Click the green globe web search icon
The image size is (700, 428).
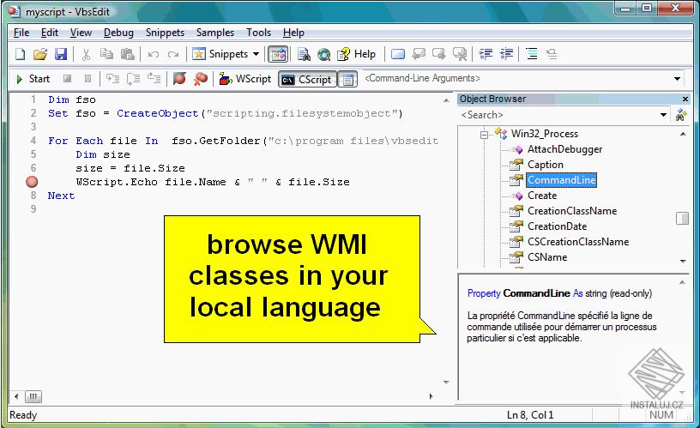click(323, 54)
